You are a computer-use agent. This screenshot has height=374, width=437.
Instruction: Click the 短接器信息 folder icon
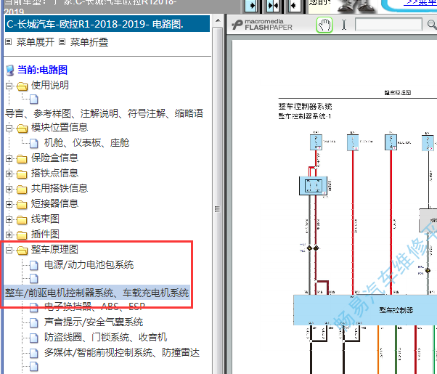coord(22,205)
